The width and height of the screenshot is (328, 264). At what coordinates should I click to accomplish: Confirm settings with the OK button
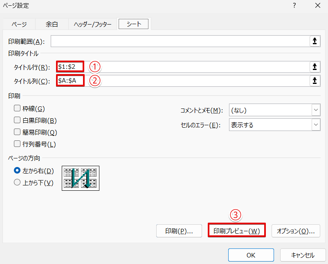click(x=251, y=255)
